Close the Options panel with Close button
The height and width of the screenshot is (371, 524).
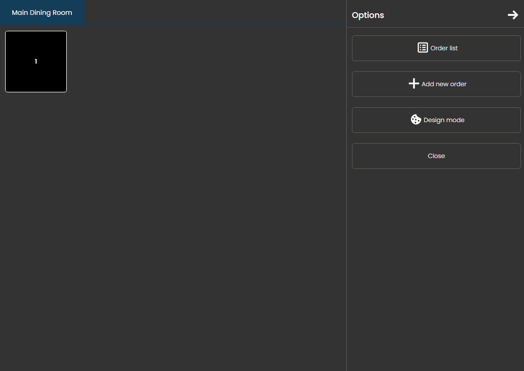(x=436, y=156)
